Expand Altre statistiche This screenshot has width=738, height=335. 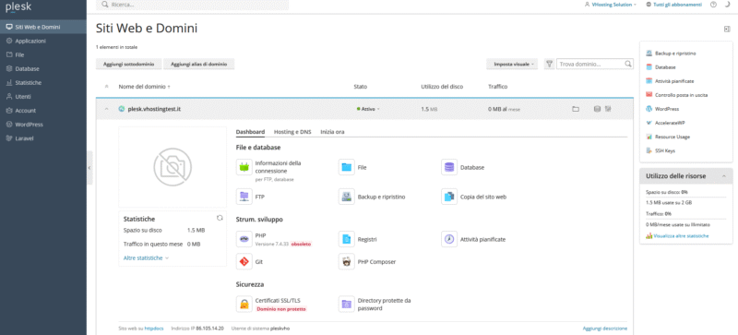[146, 257]
